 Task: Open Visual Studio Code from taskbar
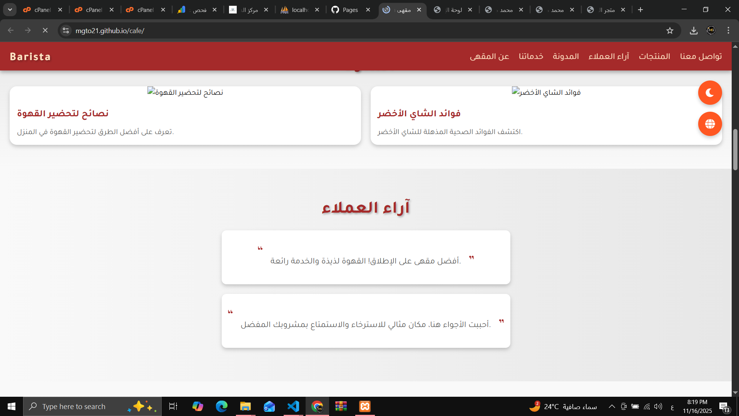293,406
